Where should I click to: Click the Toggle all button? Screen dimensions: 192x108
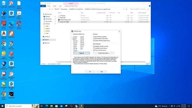point(82,53)
